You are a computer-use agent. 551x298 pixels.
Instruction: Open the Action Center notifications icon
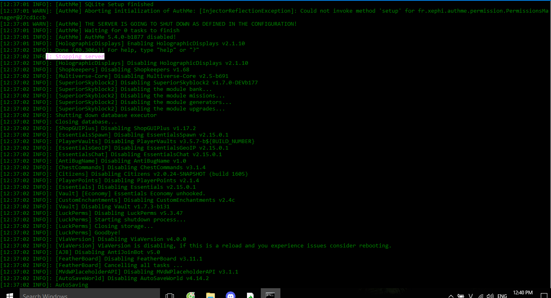[544, 296]
